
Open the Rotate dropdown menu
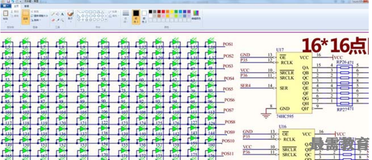point(36,20)
